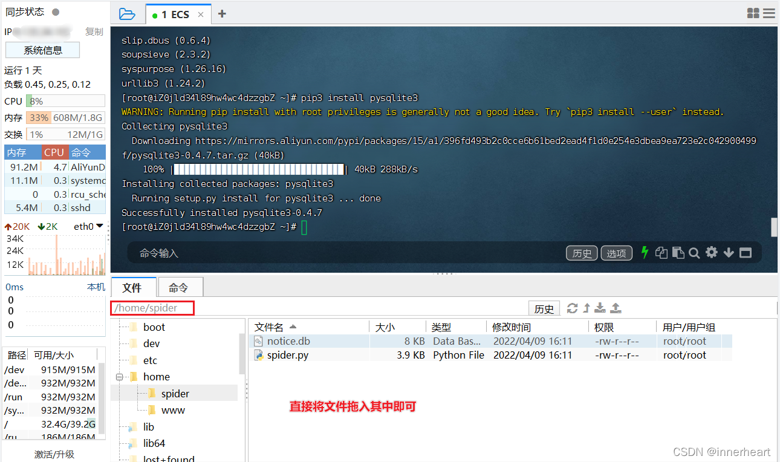Click the 用户/用户组 column header
The width and height of the screenshot is (780, 462).
click(695, 327)
